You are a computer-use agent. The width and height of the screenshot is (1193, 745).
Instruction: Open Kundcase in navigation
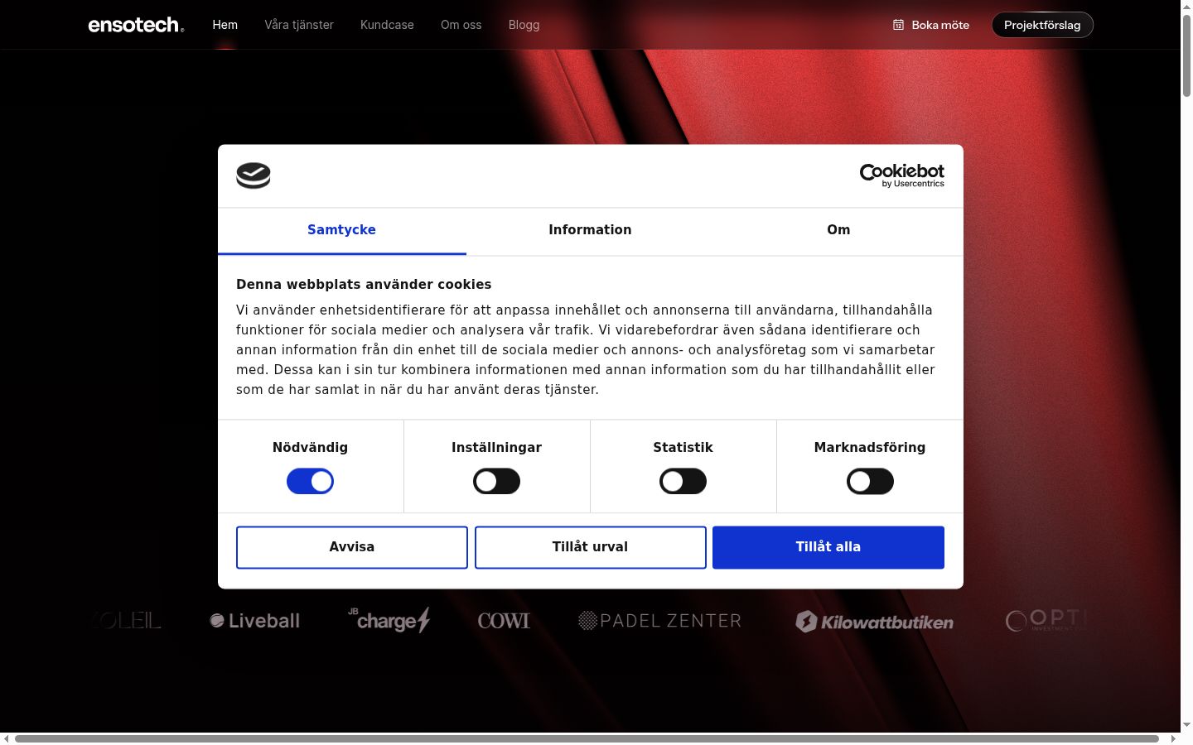tap(387, 25)
